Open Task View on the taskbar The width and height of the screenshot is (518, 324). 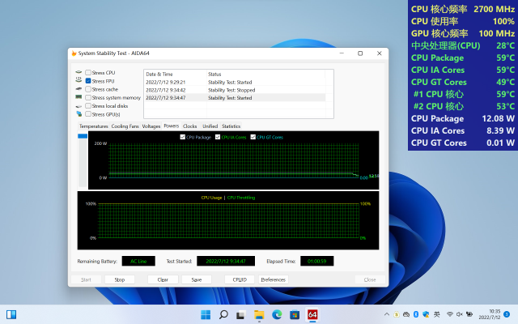click(x=240, y=315)
